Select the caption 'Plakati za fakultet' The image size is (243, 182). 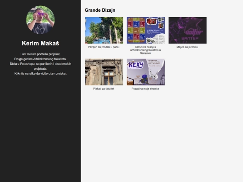click(103, 89)
